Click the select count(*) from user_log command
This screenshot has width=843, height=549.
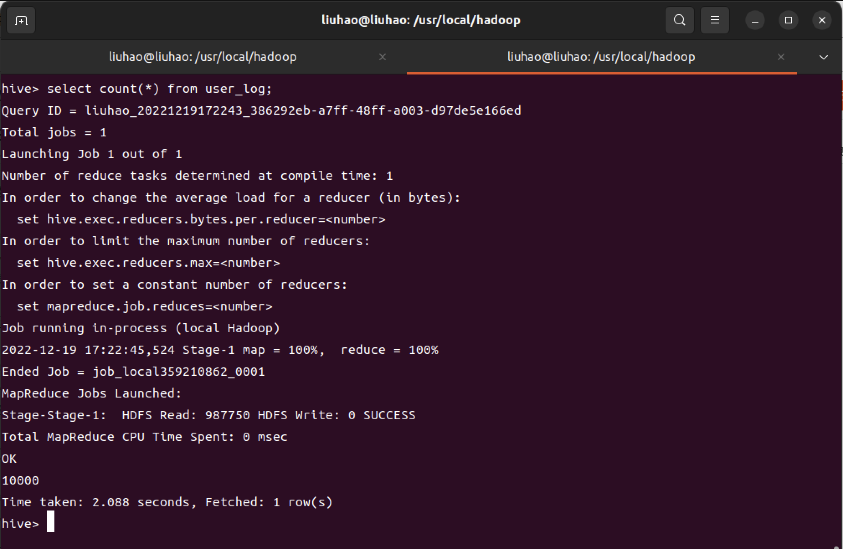159,89
